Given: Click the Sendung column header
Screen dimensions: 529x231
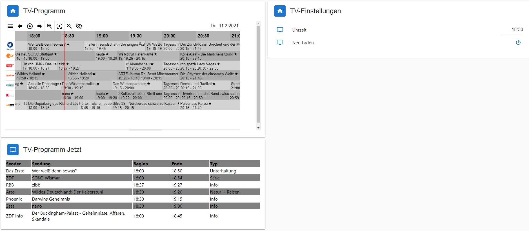Looking at the screenshot, I should click(82, 164).
